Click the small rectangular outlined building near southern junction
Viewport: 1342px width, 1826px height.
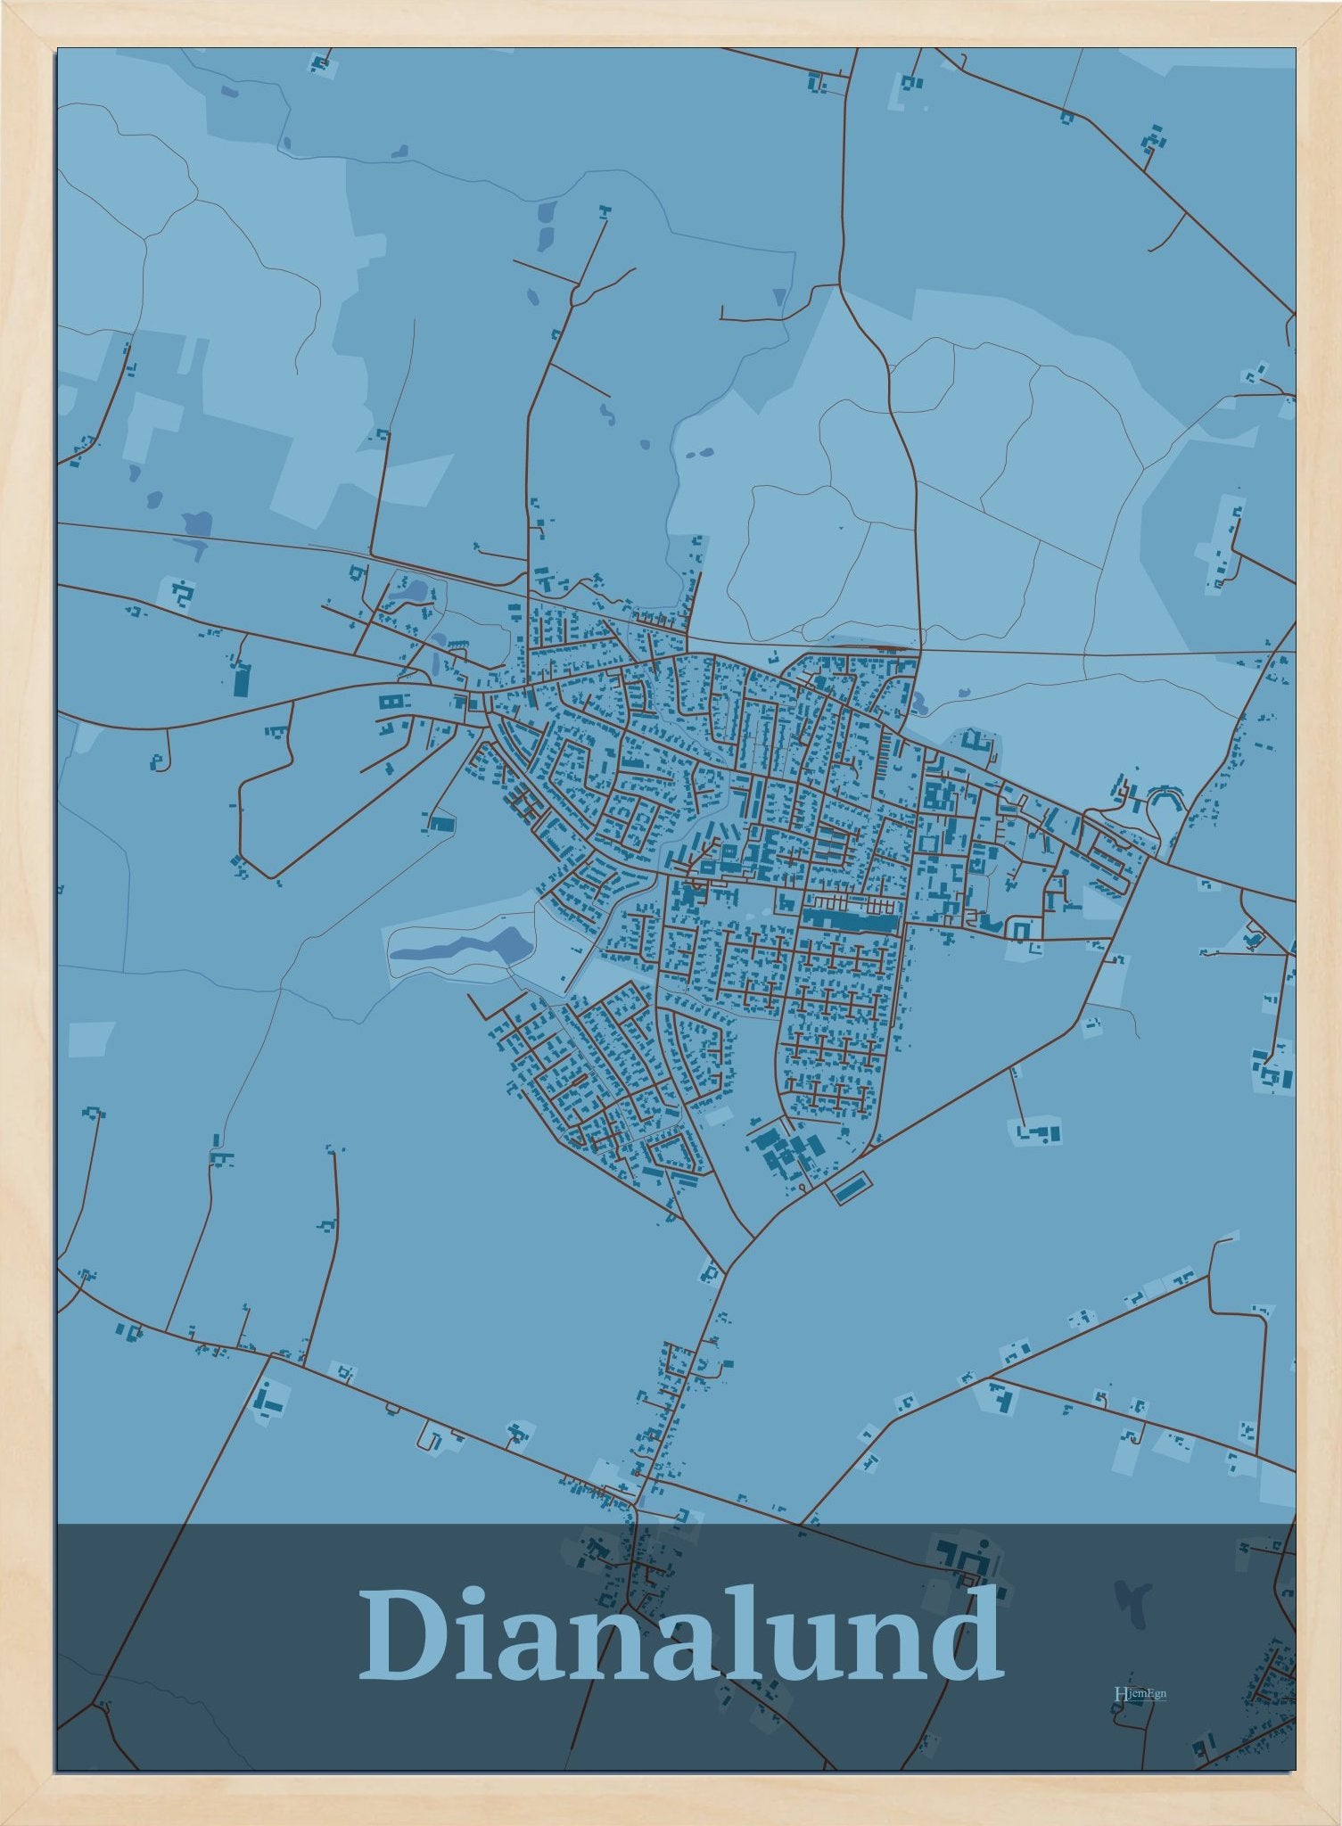[850, 1188]
